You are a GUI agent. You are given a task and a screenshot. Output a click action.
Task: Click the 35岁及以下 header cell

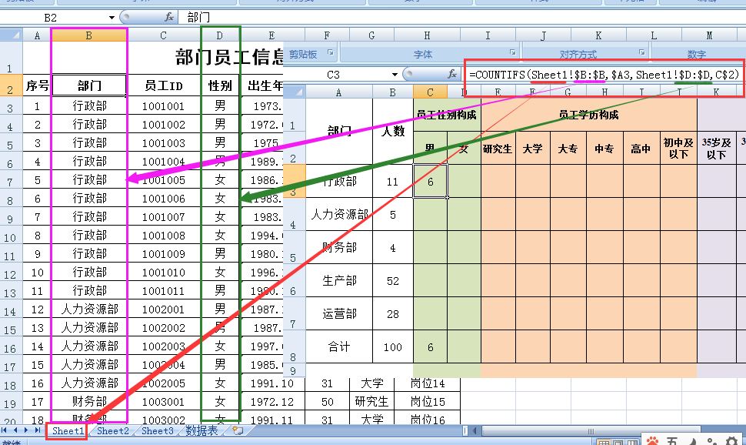pyautogui.click(x=716, y=149)
